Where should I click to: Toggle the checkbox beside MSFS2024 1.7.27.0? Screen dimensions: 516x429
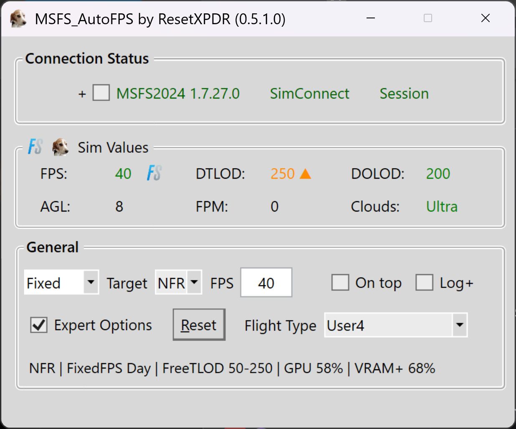click(101, 93)
